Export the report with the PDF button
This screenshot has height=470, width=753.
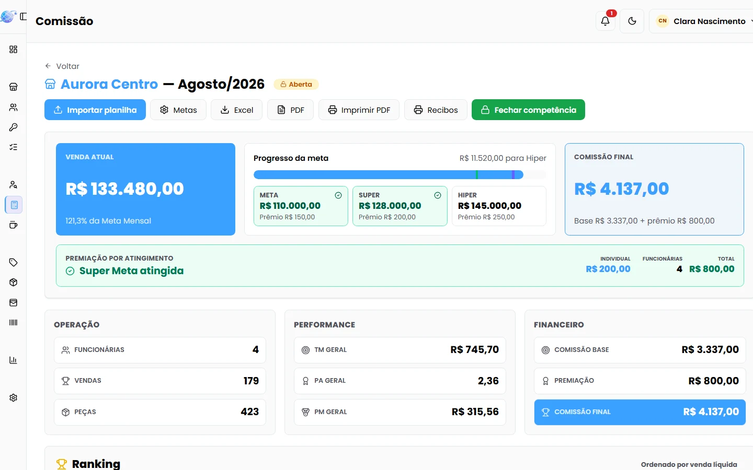click(291, 110)
